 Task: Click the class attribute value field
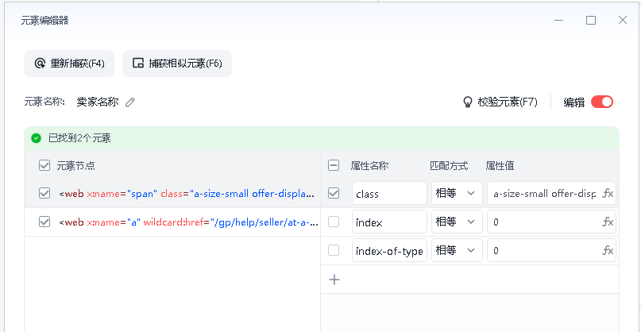tap(544, 193)
